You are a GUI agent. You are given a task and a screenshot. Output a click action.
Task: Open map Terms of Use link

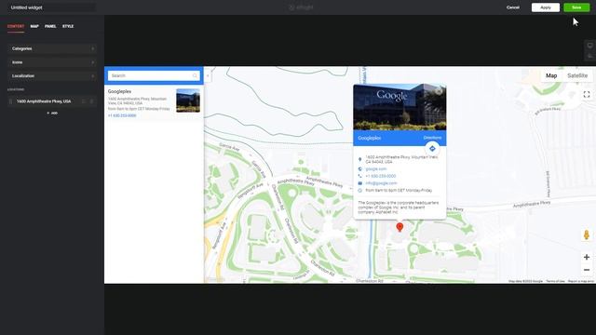555,281
